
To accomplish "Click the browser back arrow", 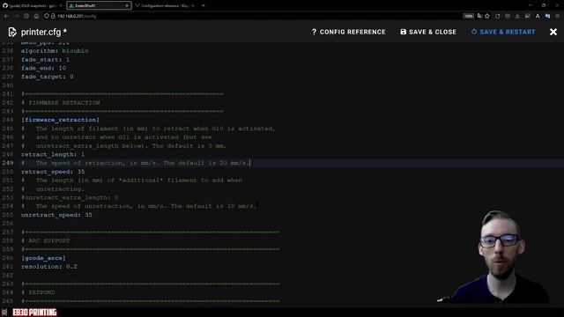I will [6, 16].
